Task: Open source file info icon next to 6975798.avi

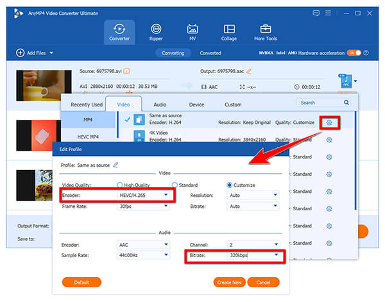Action: coord(126,71)
